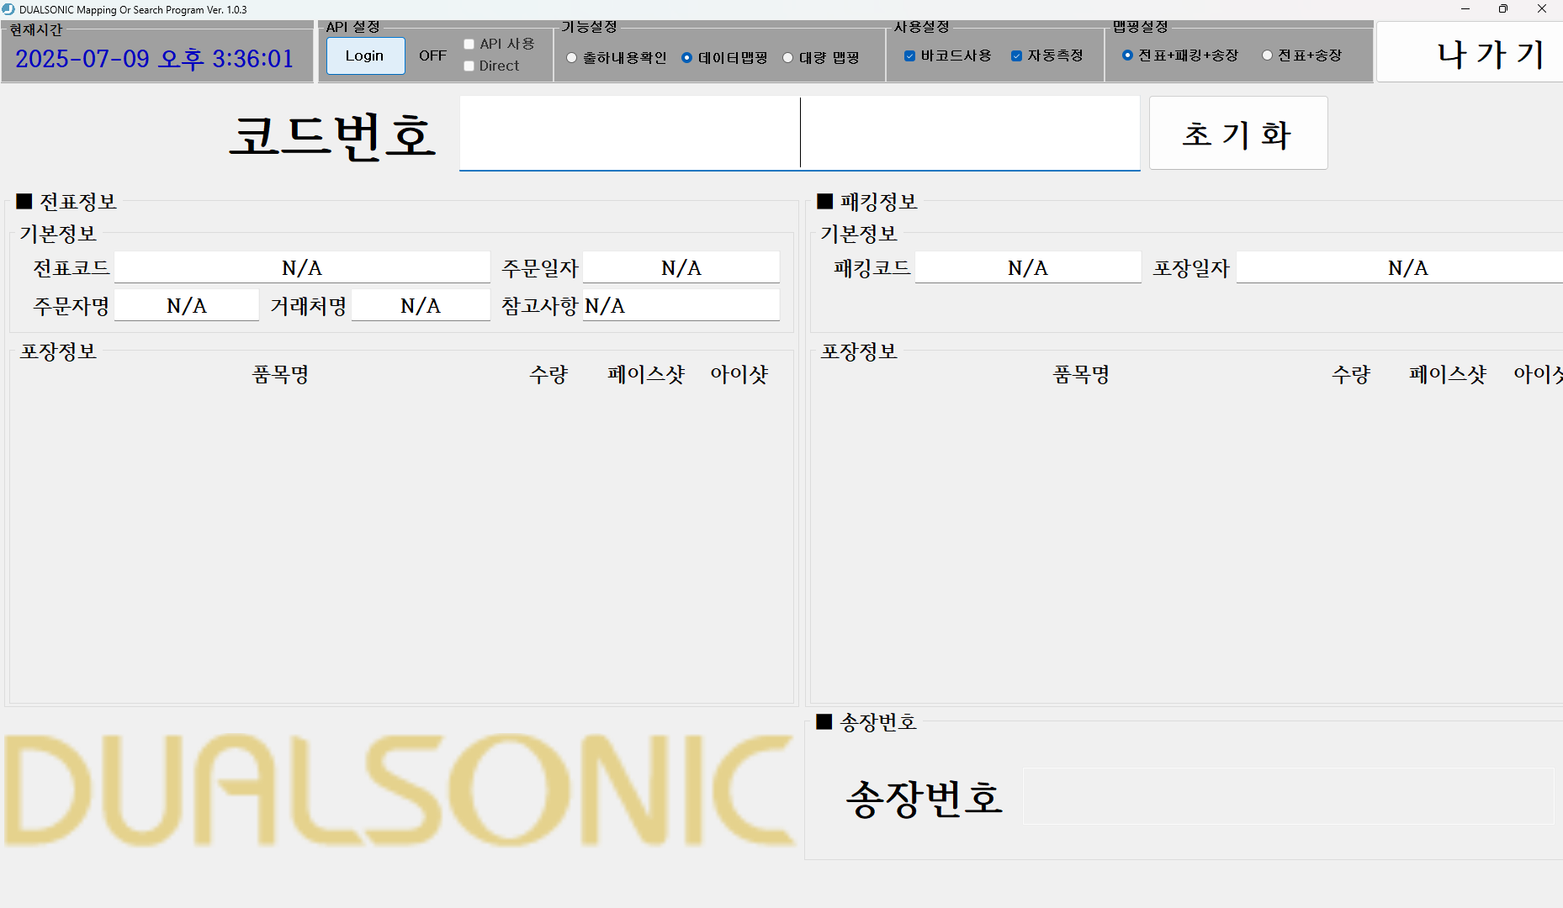Click the left 코드번호 input field
This screenshot has width=1563, height=908.
(x=627, y=133)
